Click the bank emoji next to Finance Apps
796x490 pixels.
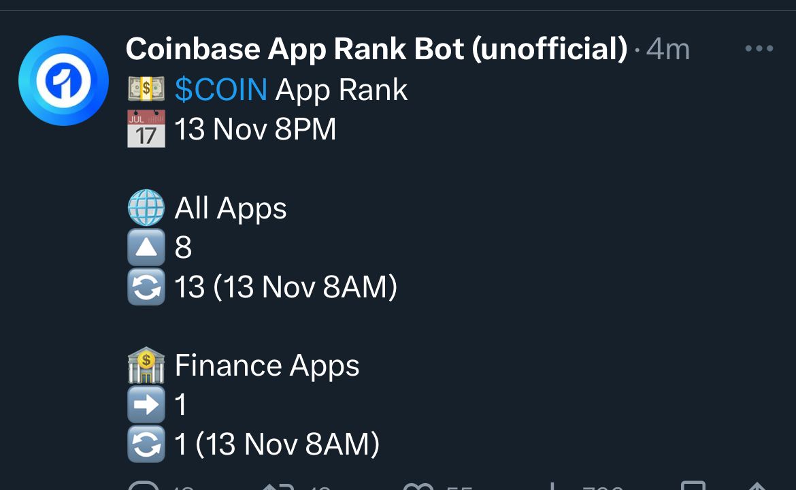click(146, 365)
